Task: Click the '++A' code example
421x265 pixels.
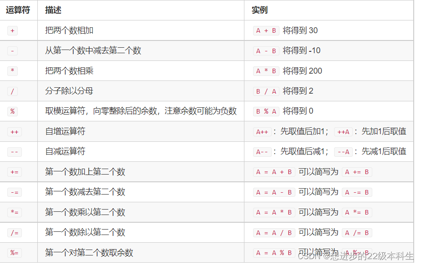Action: (x=344, y=132)
